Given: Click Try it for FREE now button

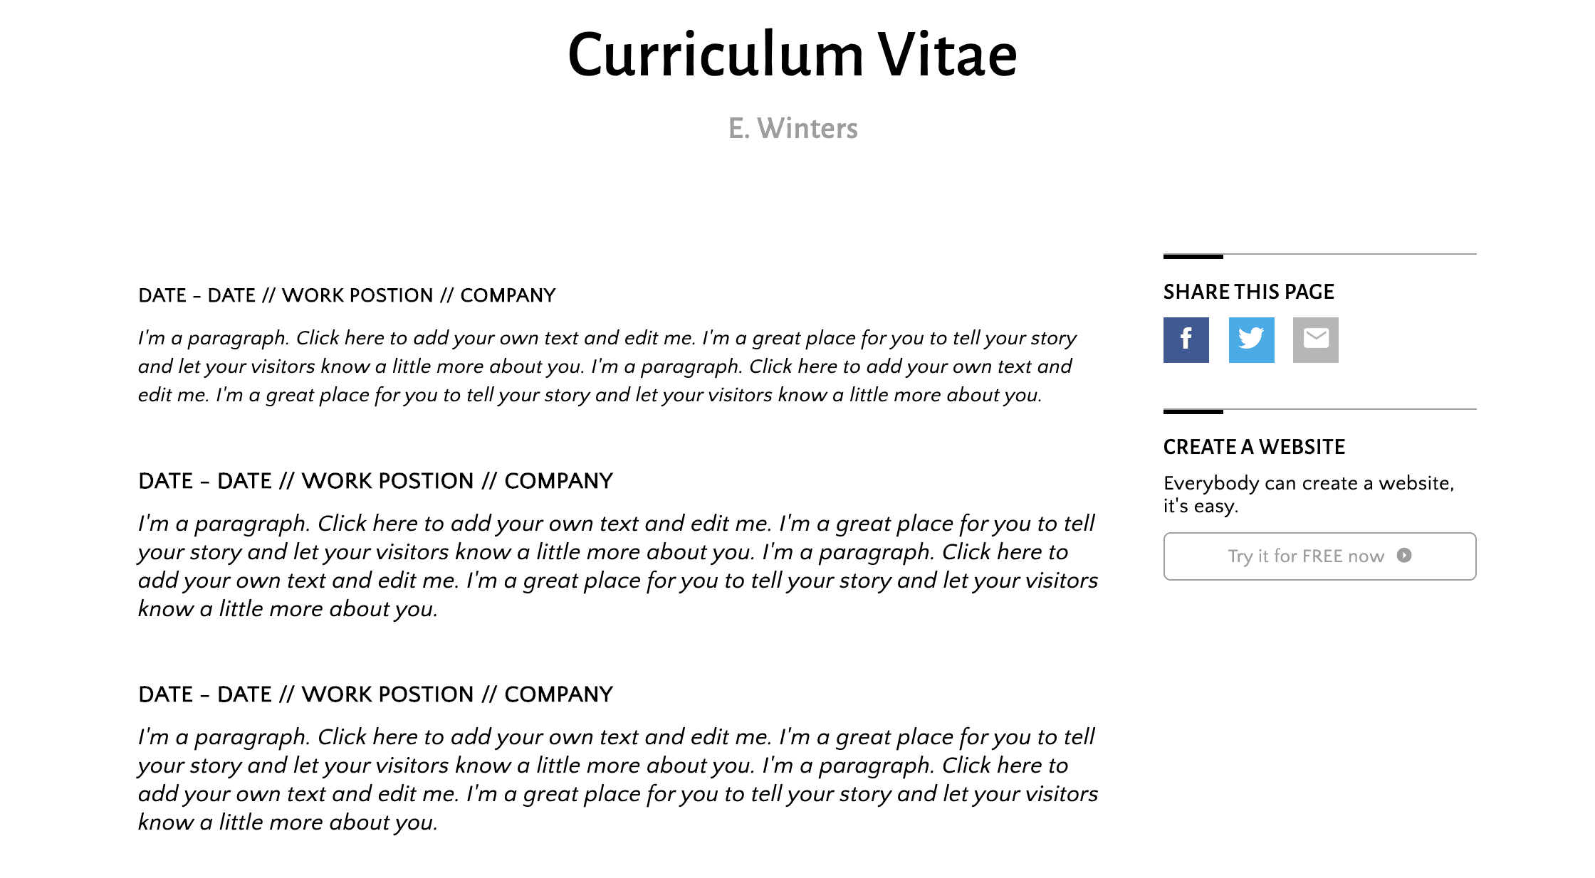Looking at the screenshot, I should tap(1319, 556).
